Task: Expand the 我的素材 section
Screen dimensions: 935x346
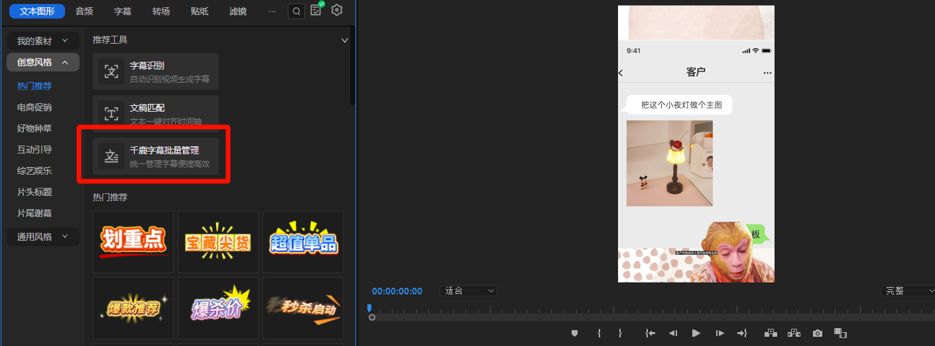Action: [x=43, y=41]
